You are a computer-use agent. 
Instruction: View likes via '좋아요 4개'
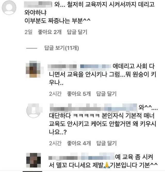tap(79, 143)
